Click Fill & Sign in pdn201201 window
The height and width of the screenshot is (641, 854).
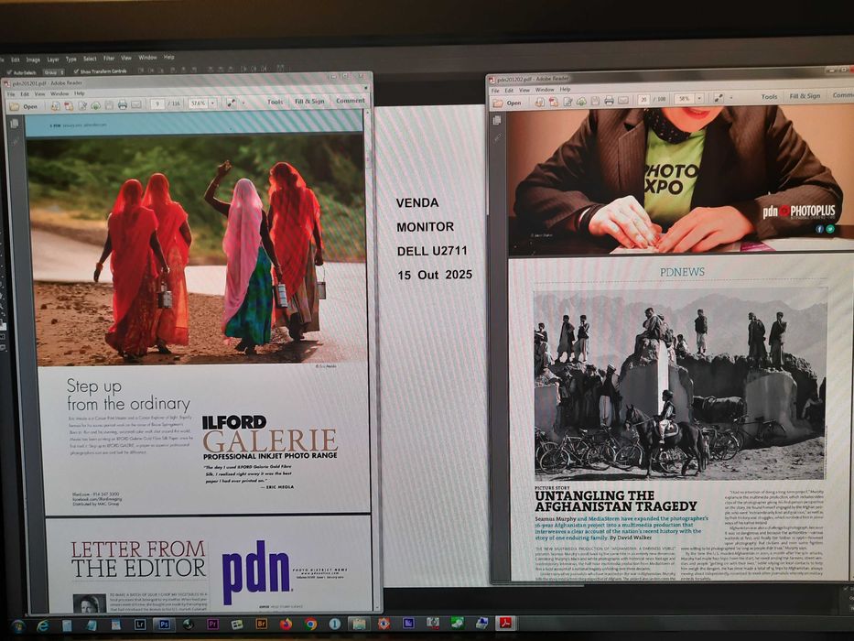[x=309, y=102]
